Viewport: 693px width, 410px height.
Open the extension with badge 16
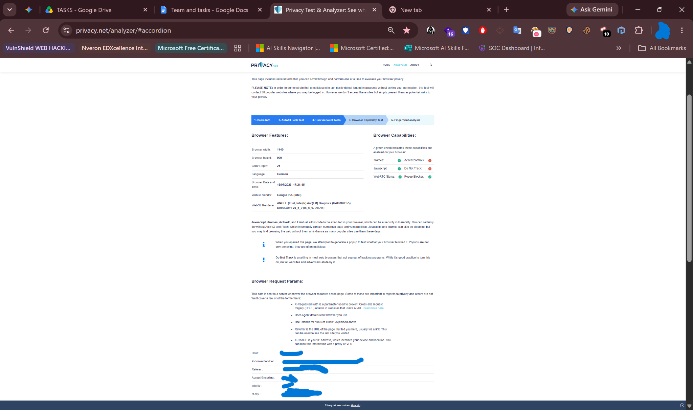(449, 31)
